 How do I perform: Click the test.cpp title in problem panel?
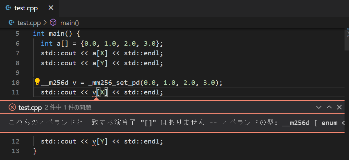tap(30, 107)
